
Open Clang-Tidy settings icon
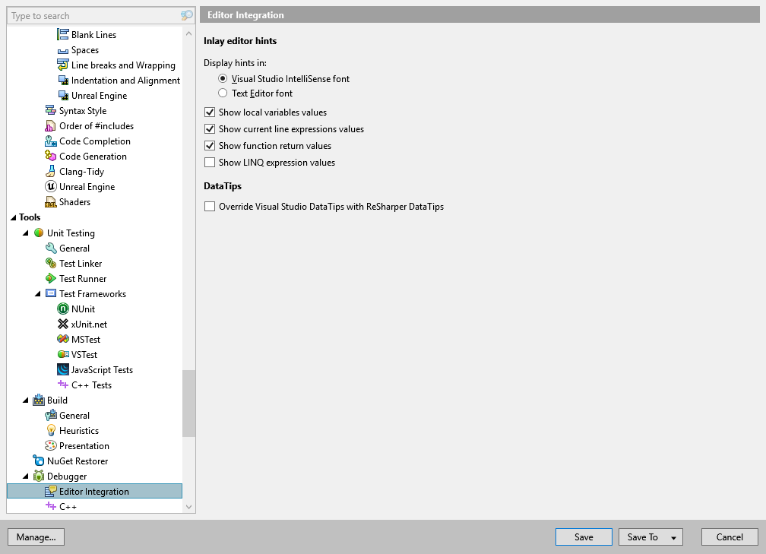pyautogui.click(x=49, y=171)
